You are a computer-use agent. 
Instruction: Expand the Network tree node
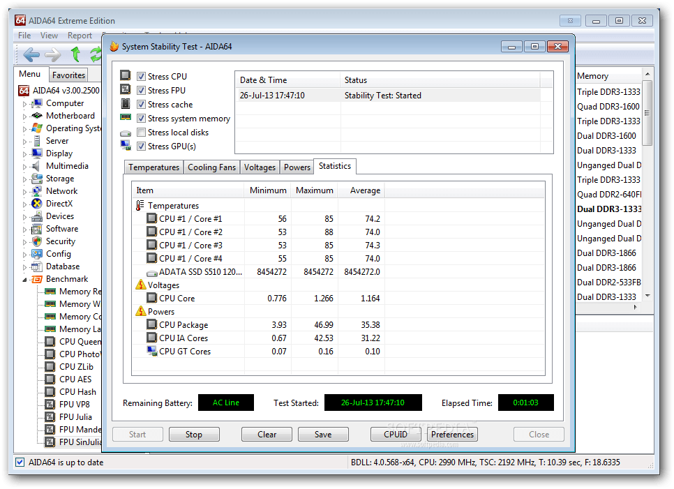pos(24,192)
